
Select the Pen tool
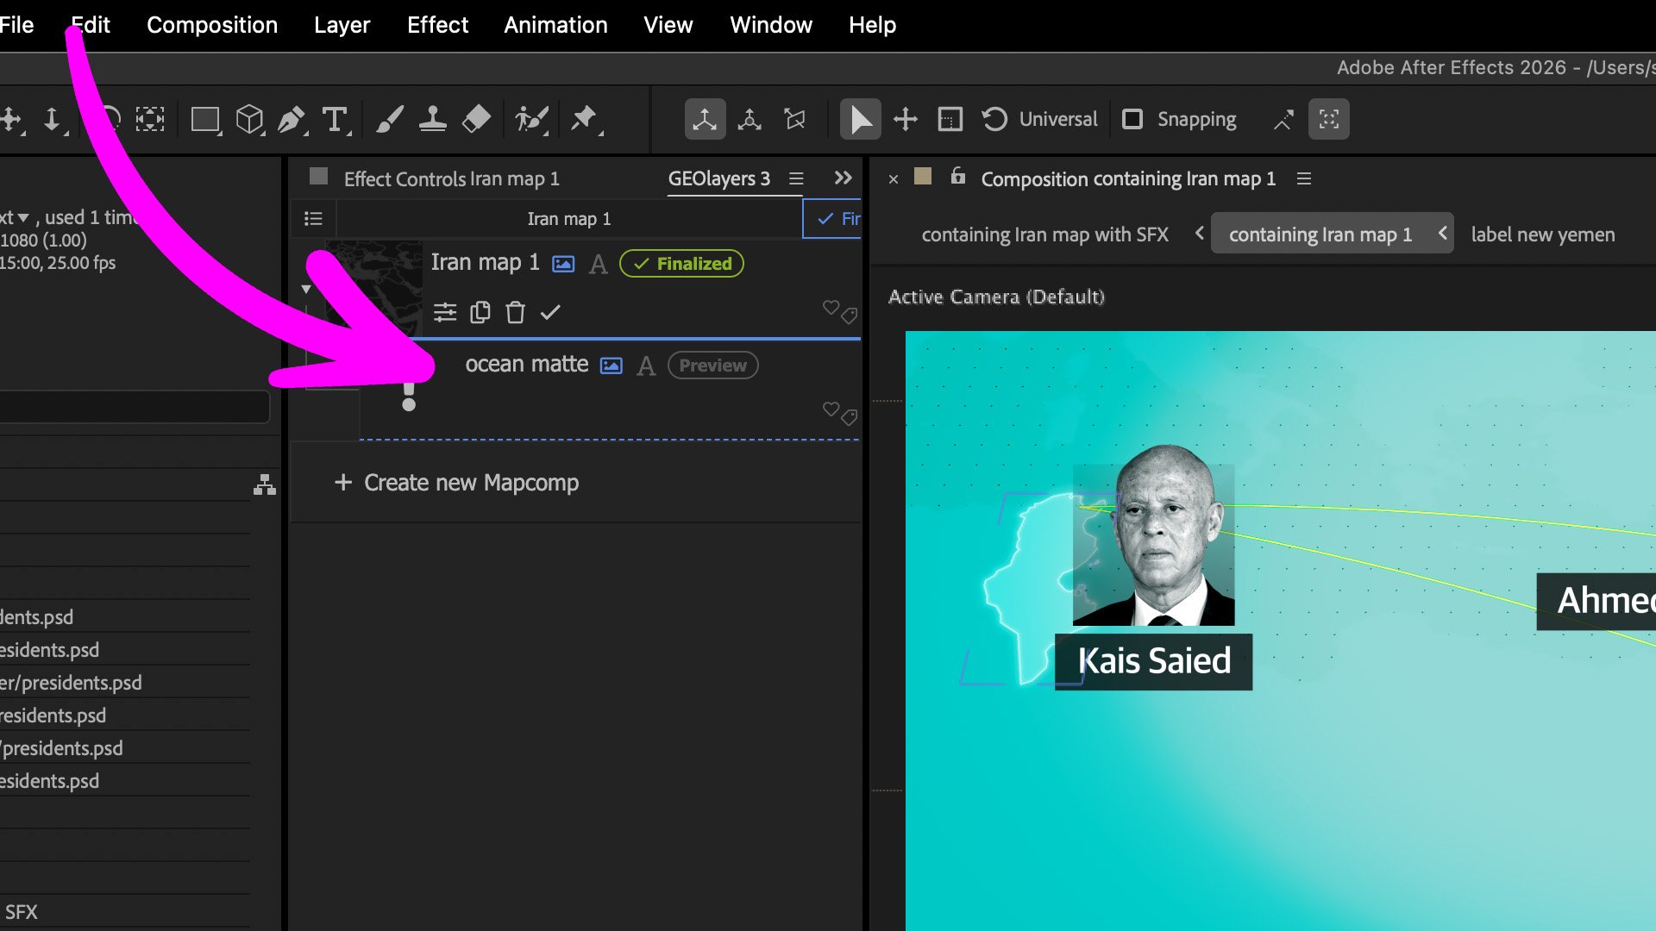point(292,119)
